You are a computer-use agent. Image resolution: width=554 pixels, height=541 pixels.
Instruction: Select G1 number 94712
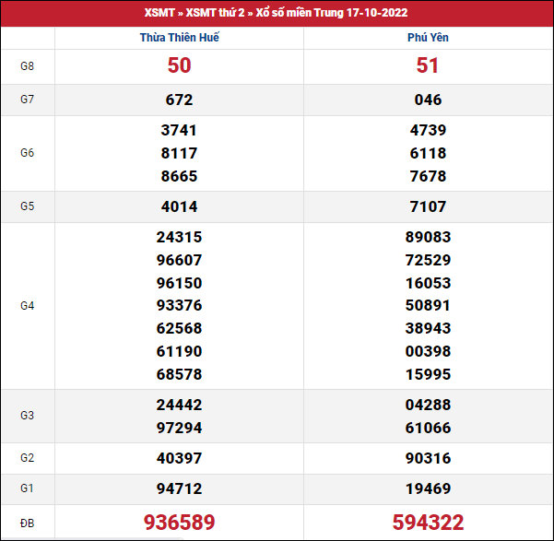(180, 489)
